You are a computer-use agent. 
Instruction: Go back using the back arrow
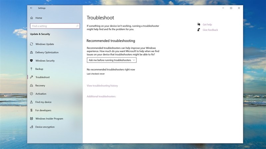[32, 8]
